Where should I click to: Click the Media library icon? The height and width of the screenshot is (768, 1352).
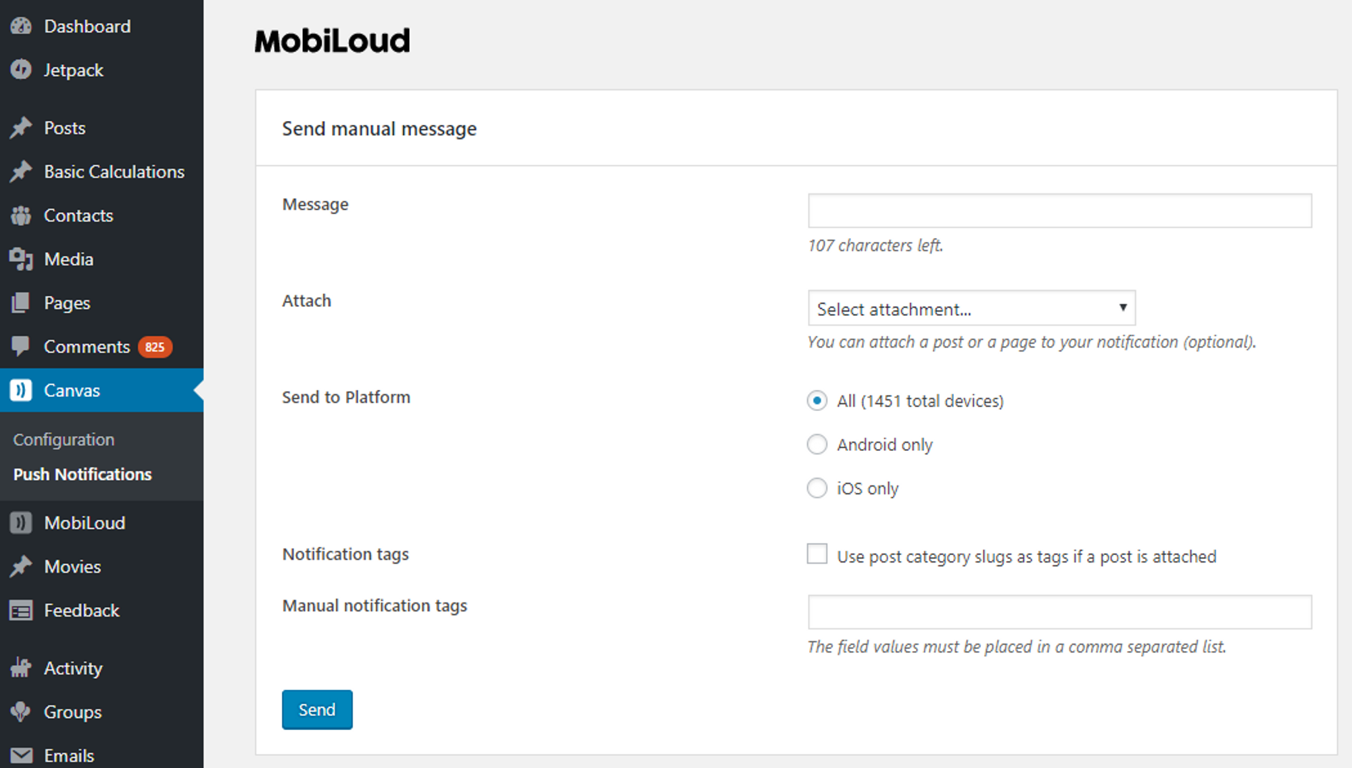point(21,259)
